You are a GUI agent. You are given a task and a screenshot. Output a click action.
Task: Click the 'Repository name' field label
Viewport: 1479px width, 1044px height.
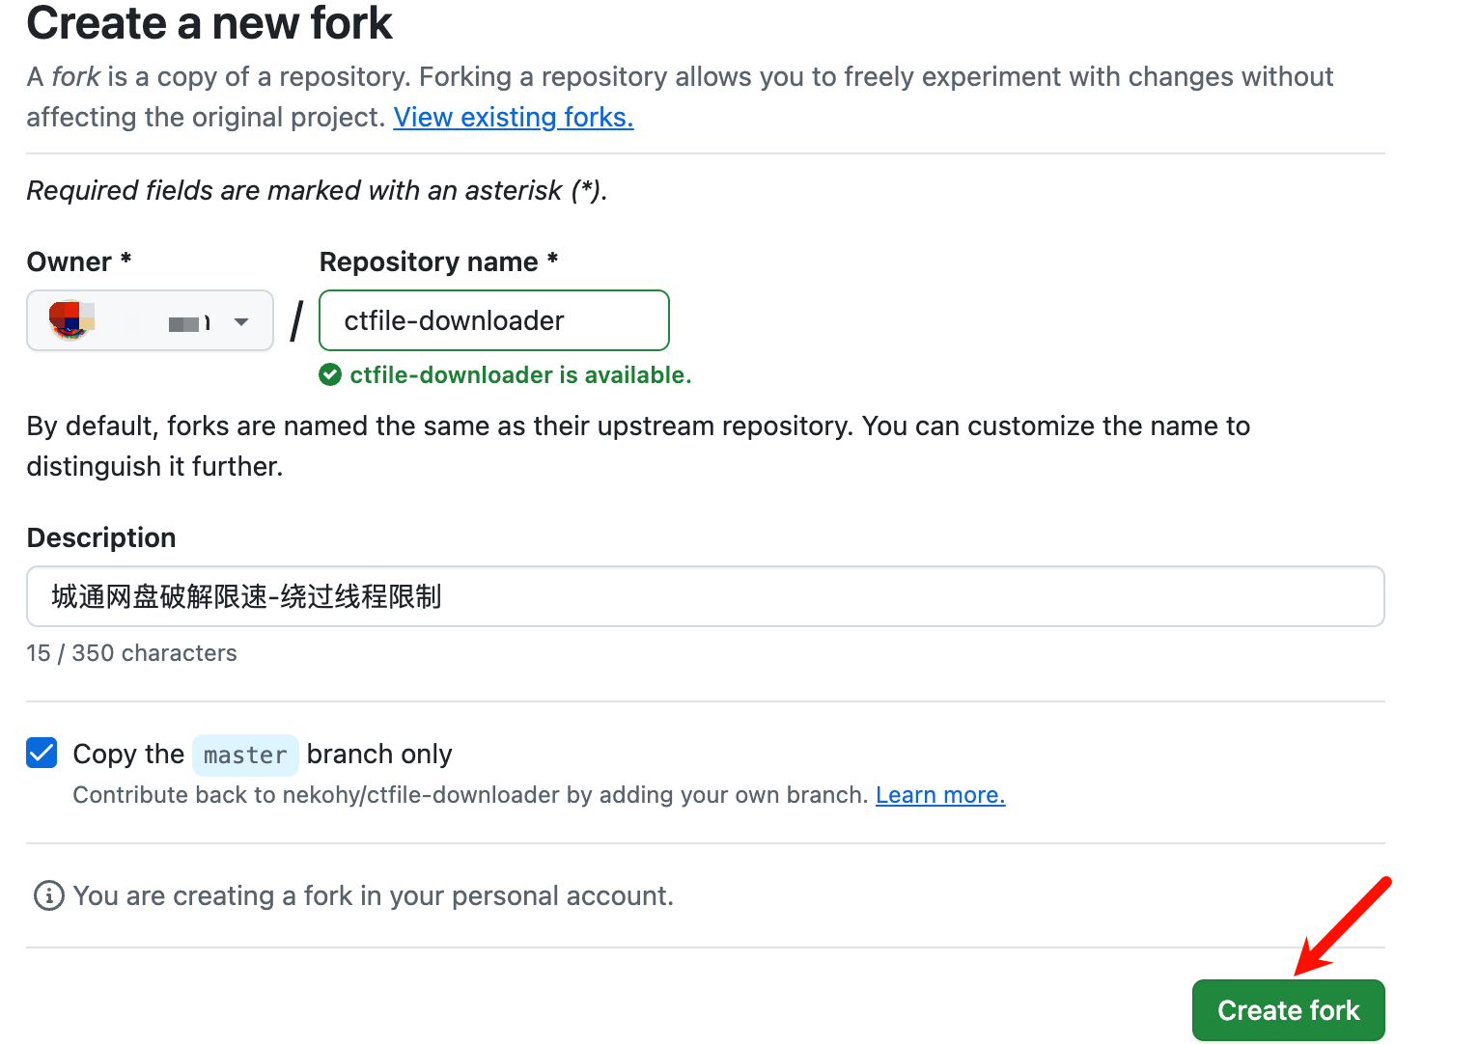coord(429,261)
